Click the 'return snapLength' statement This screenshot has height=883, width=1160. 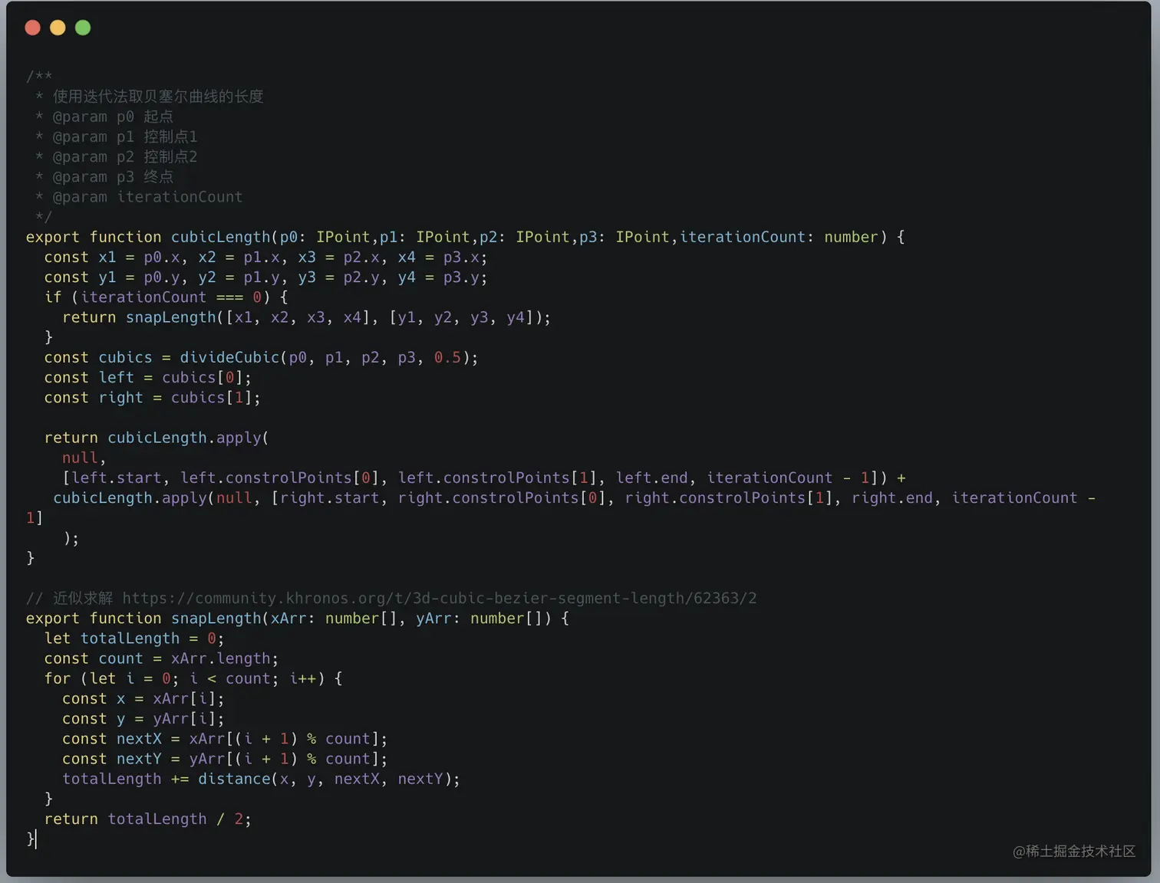tap(307, 317)
